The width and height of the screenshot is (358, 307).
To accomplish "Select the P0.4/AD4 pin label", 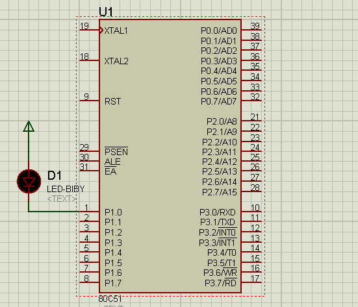I will [x=219, y=71].
